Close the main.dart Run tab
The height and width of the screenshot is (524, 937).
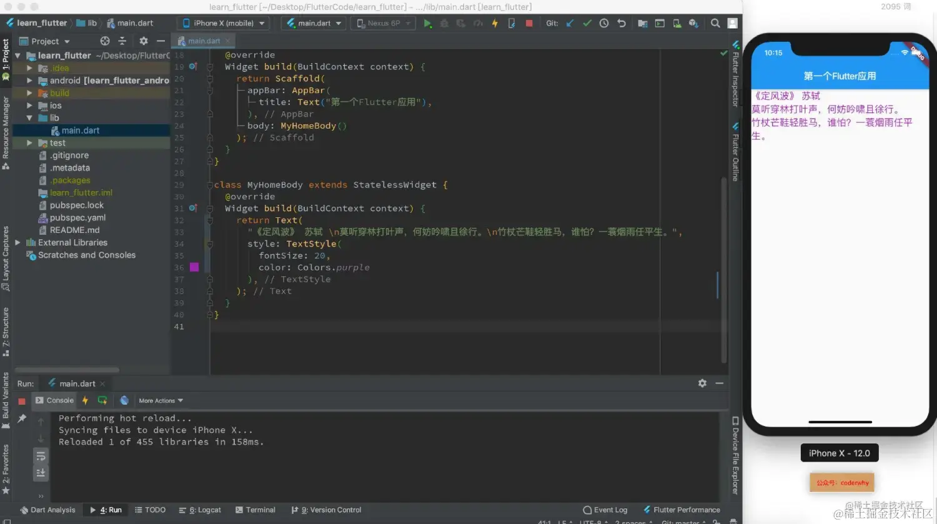click(102, 383)
